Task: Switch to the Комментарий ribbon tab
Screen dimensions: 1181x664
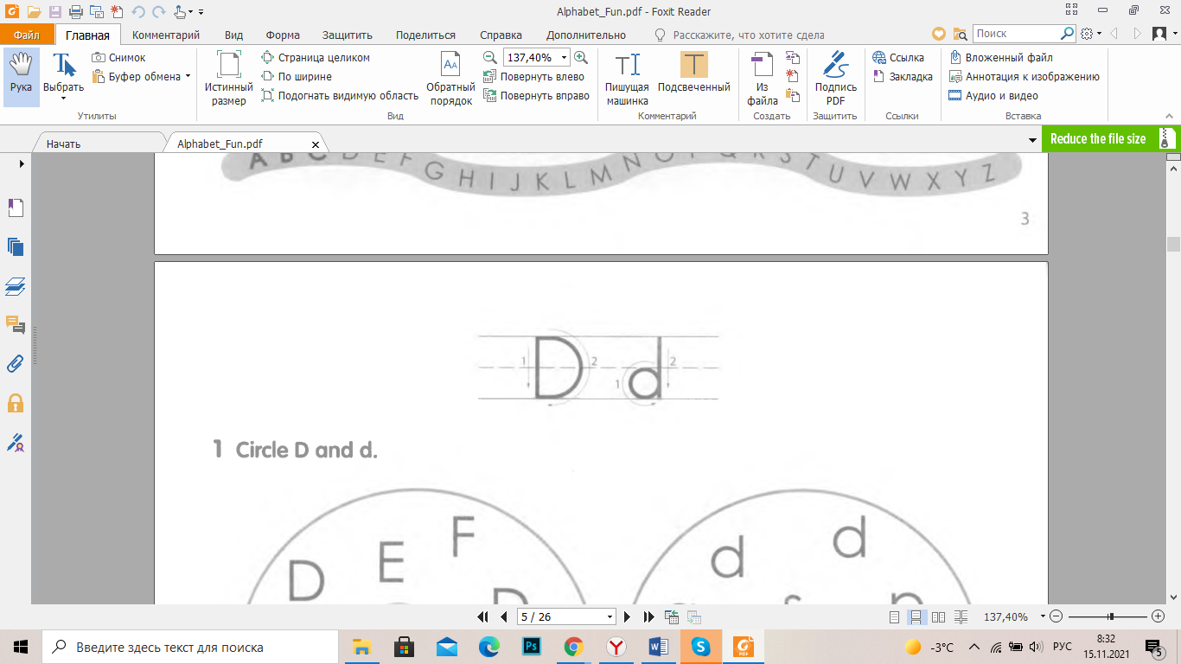Action: click(x=166, y=35)
